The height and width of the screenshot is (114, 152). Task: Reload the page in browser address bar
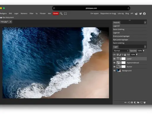click(x=128, y=8)
